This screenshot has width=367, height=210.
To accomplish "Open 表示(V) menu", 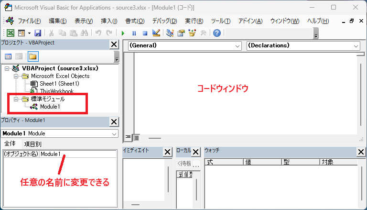I will click(84, 21).
